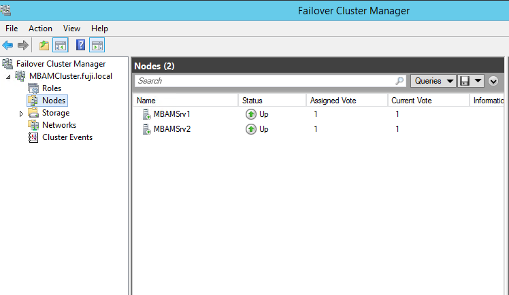Open the Queries dropdown
Viewport: 509px width, 295px height.
(433, 81)
